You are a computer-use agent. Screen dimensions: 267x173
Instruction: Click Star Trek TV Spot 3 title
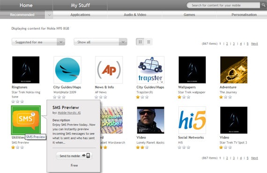pos(233,143)
